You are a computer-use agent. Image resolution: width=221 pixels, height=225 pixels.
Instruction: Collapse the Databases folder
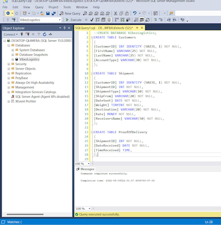point(9,45)
